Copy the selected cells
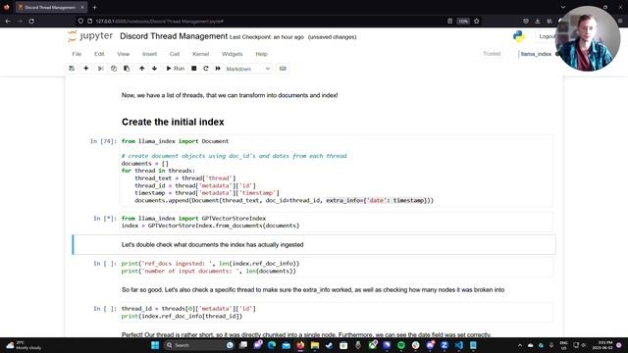 click(114, 69)
